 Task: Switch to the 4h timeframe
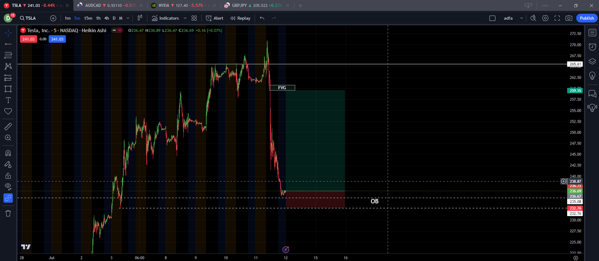(106, 18)
